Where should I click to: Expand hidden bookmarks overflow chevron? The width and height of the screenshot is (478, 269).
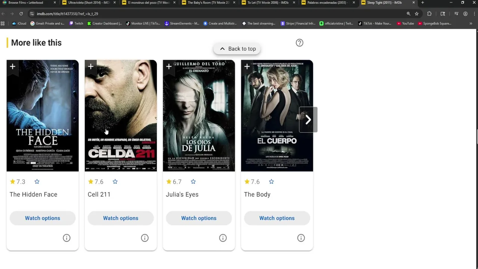pos(471,24)
